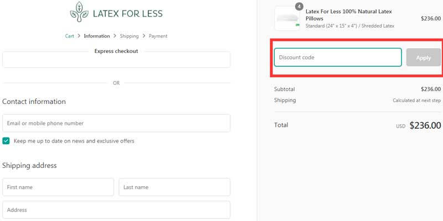
Task: Click the Contact information heading
Action: pos(34,102)
